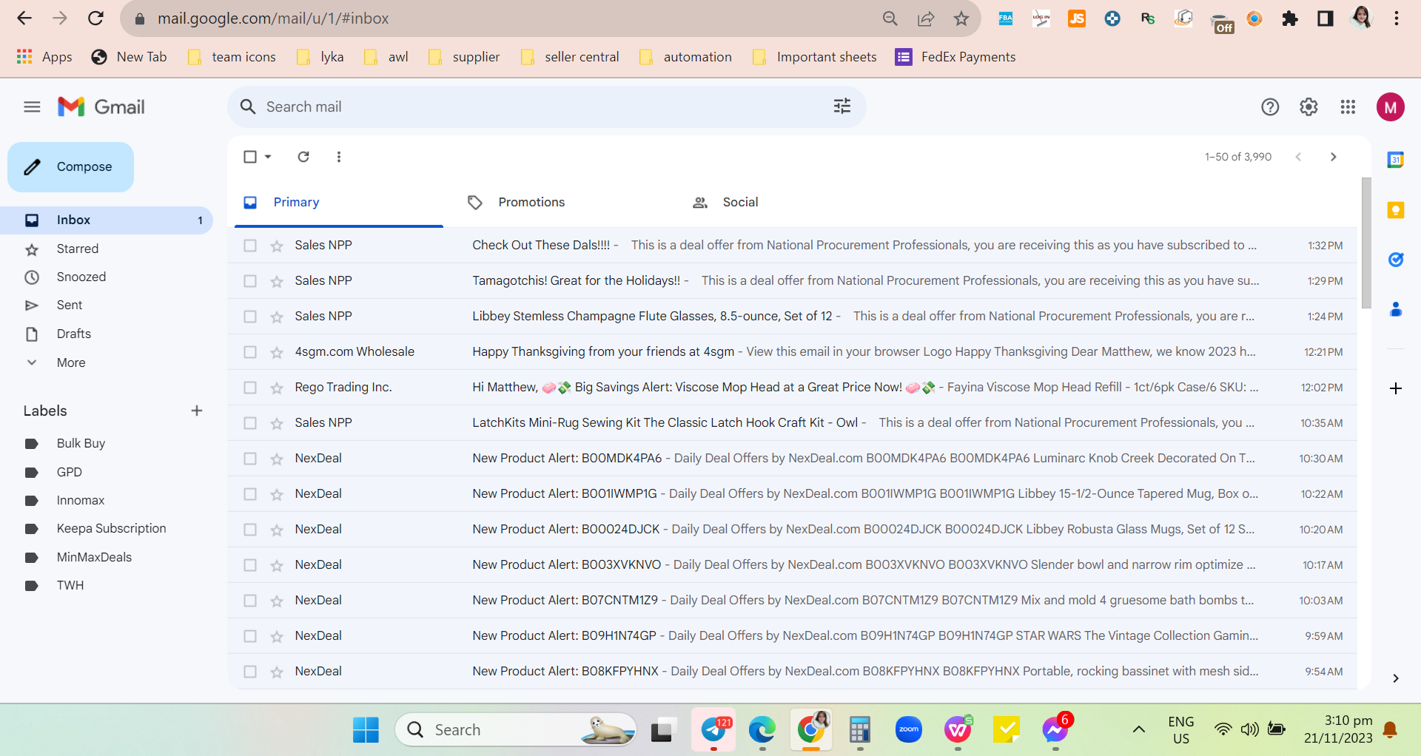
Task: Bookmark this page with the star icon
Action: point(961,18)
